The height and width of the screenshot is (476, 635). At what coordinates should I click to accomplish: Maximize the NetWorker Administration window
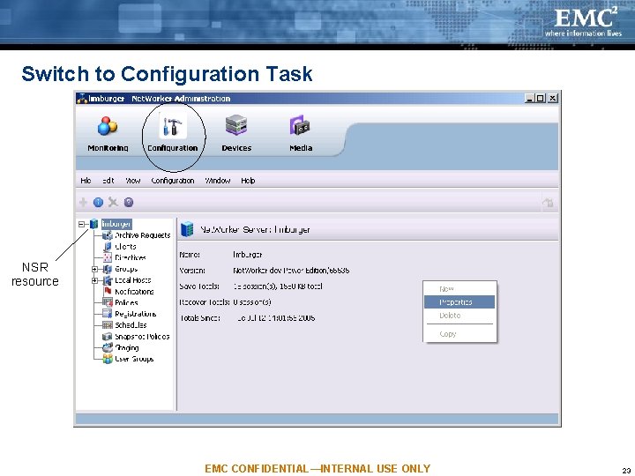(x=541, y=99)
